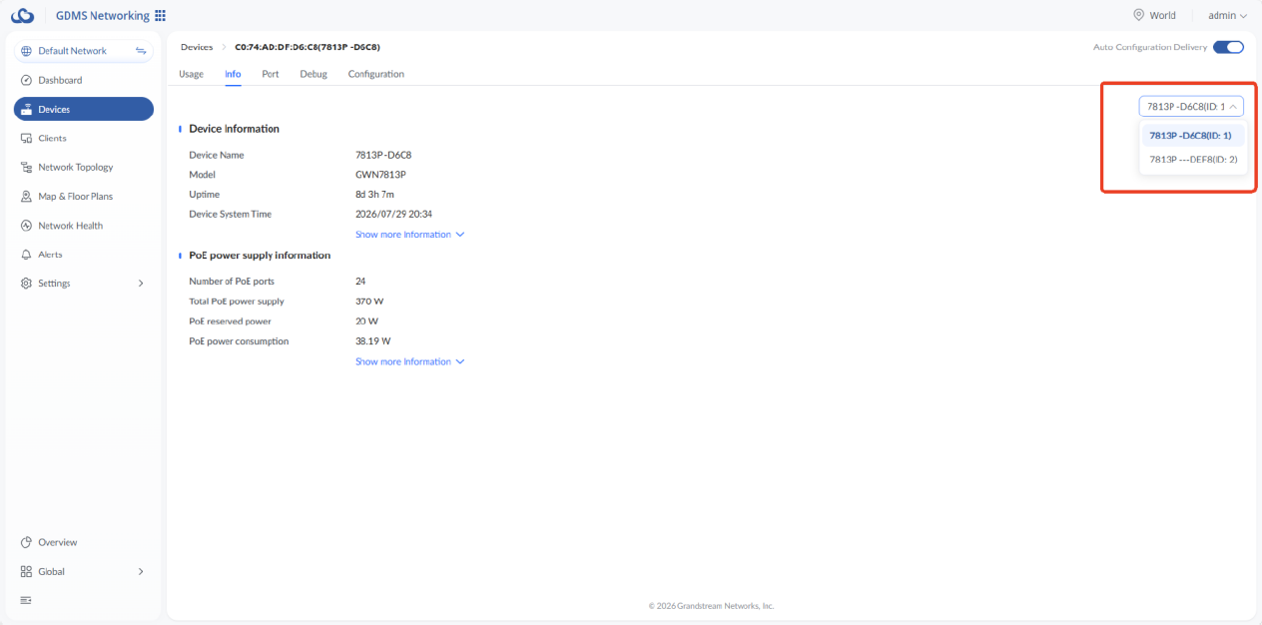Click the network switch arrows icon

(x=141, y=51)
